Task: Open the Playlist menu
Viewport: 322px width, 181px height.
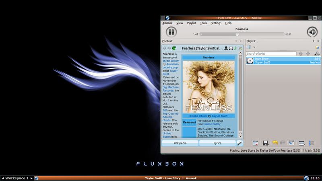Action: [192, 23]
